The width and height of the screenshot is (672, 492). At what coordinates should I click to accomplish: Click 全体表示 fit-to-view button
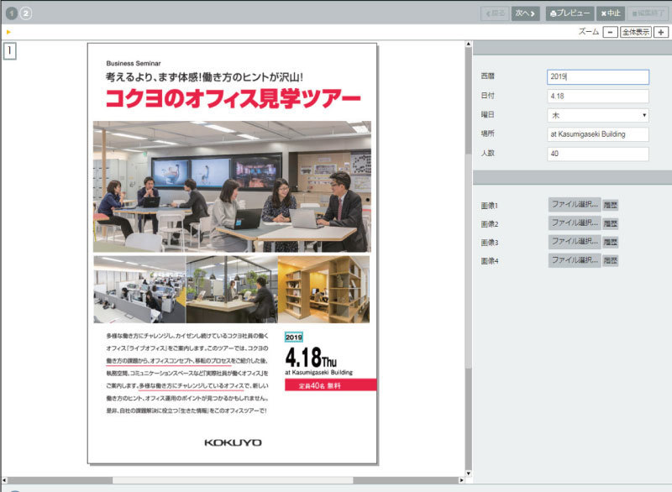point(636,32)
